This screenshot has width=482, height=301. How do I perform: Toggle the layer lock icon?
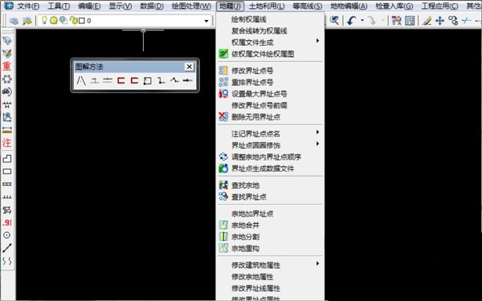(x=73, y=20)
